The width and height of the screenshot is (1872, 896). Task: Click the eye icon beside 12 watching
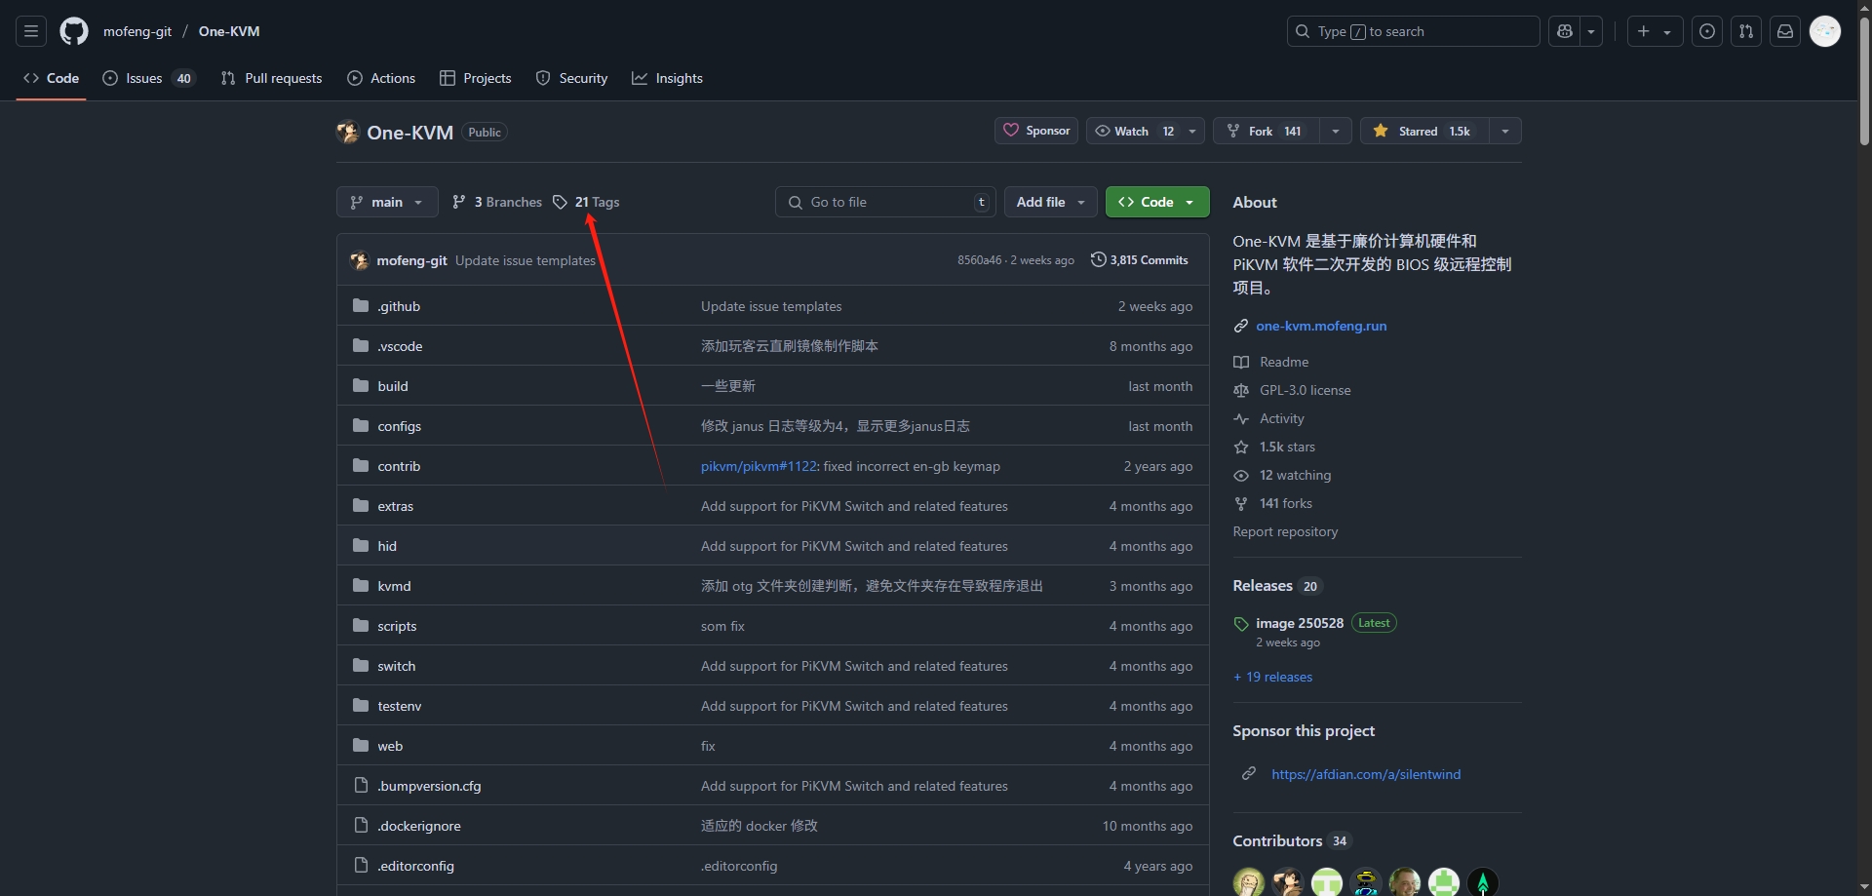(x=1241, y=475)
